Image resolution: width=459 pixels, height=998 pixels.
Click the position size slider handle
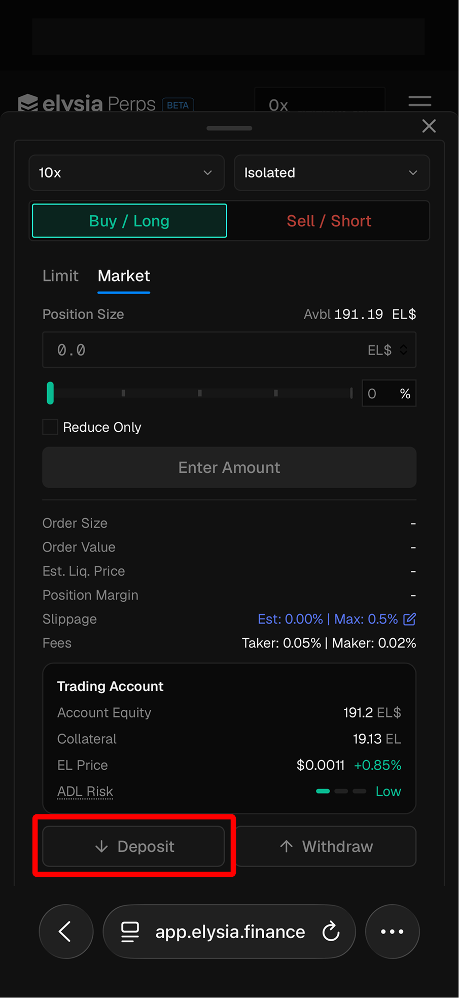point(50,393)
